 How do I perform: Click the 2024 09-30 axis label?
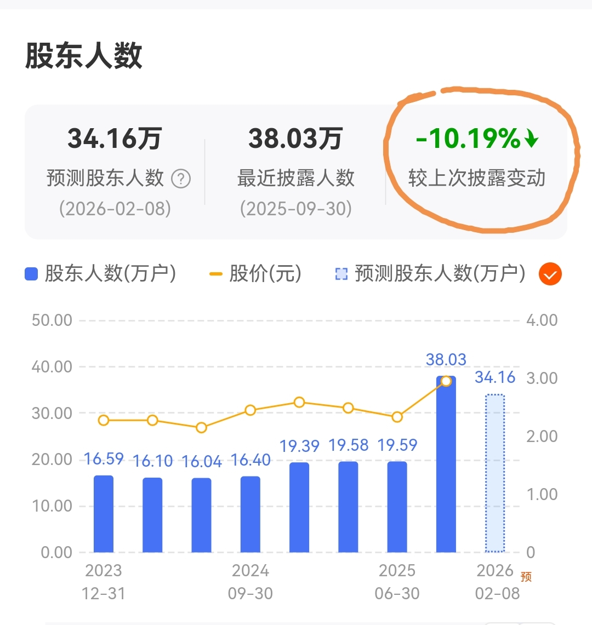click(251, 582)
